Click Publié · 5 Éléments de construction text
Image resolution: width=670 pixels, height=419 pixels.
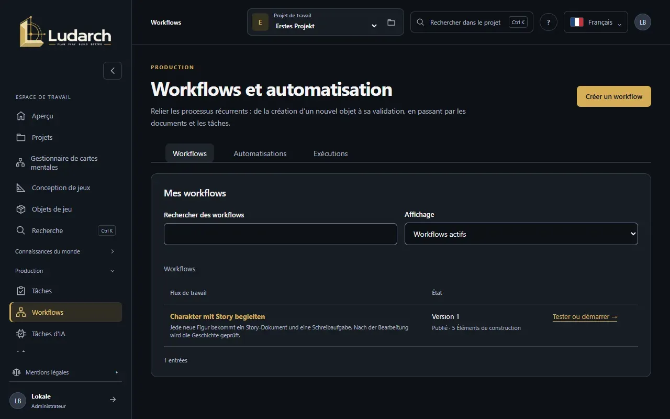pyautogui.click(x=476, y=328)
